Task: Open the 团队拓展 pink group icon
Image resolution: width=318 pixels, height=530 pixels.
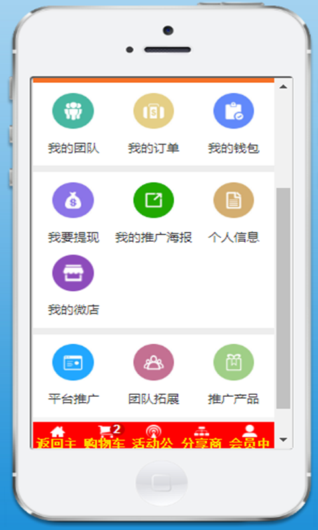Action: [x=154, y=362]
